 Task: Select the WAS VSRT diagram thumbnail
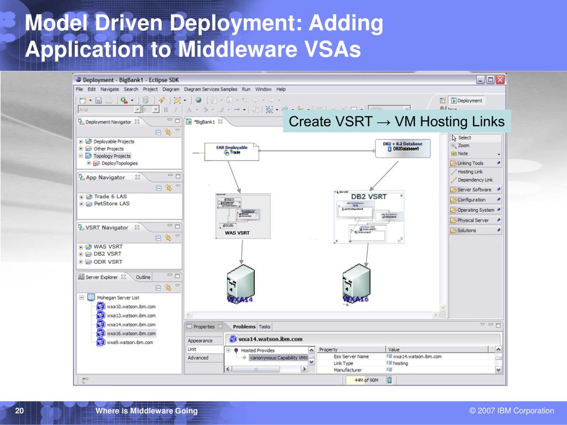[x=243, y=216]
